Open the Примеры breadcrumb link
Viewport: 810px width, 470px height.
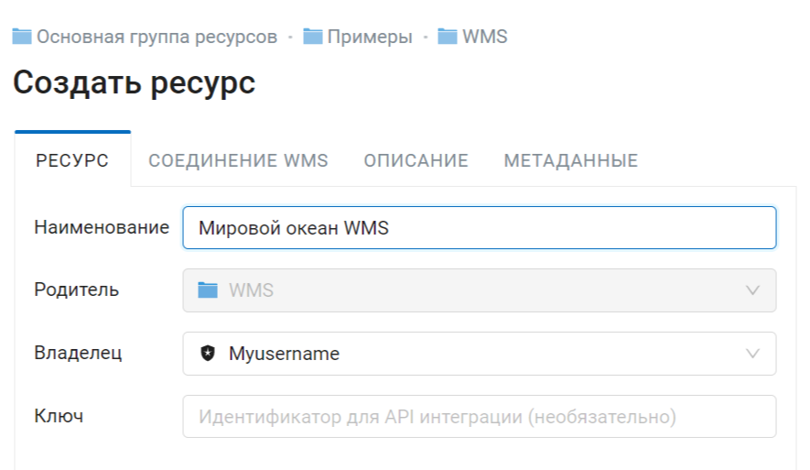[370, 38]
